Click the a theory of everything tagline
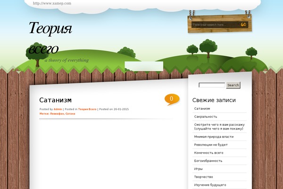The width and height of the screenshot is (283, 189). [x=67, y=60]
